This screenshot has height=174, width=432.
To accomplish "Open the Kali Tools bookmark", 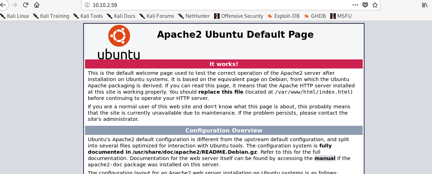I will click(88, 16).
